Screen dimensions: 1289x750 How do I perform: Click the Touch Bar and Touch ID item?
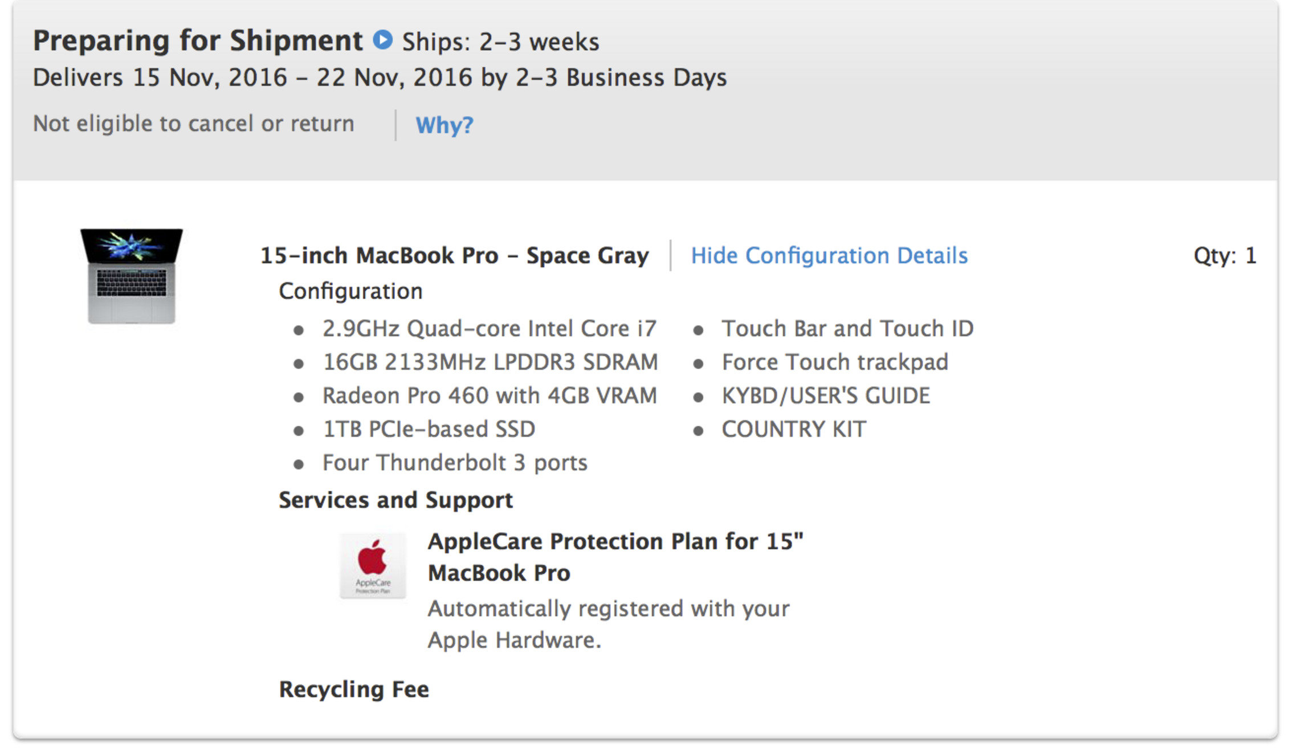[847, 329]
